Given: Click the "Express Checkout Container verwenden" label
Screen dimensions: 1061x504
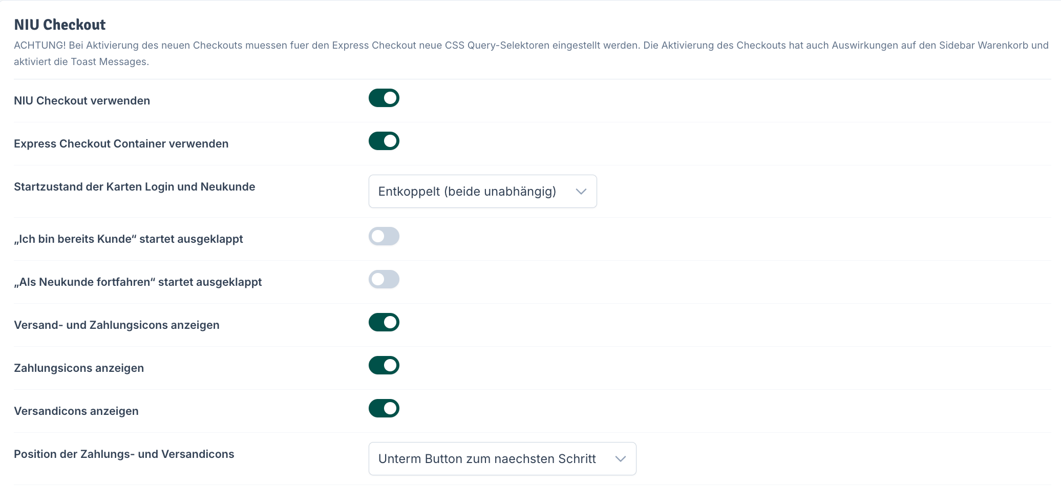Looking at the screenshot, I should 121,143.
